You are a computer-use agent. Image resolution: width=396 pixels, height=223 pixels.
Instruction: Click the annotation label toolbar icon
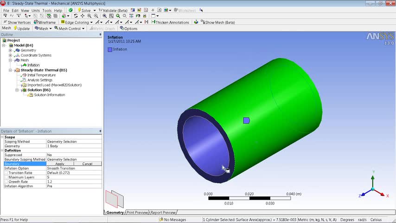(x=159, y=10)
